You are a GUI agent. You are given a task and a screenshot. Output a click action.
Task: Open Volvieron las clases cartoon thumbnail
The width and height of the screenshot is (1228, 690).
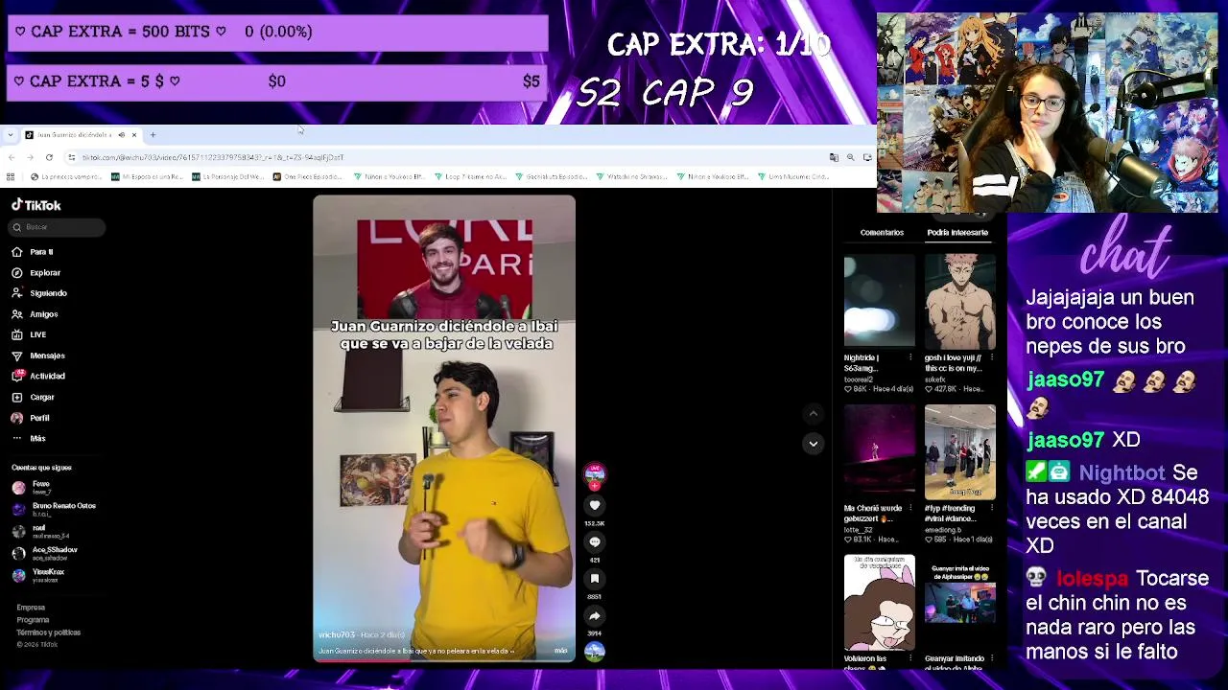click(880, 602)
